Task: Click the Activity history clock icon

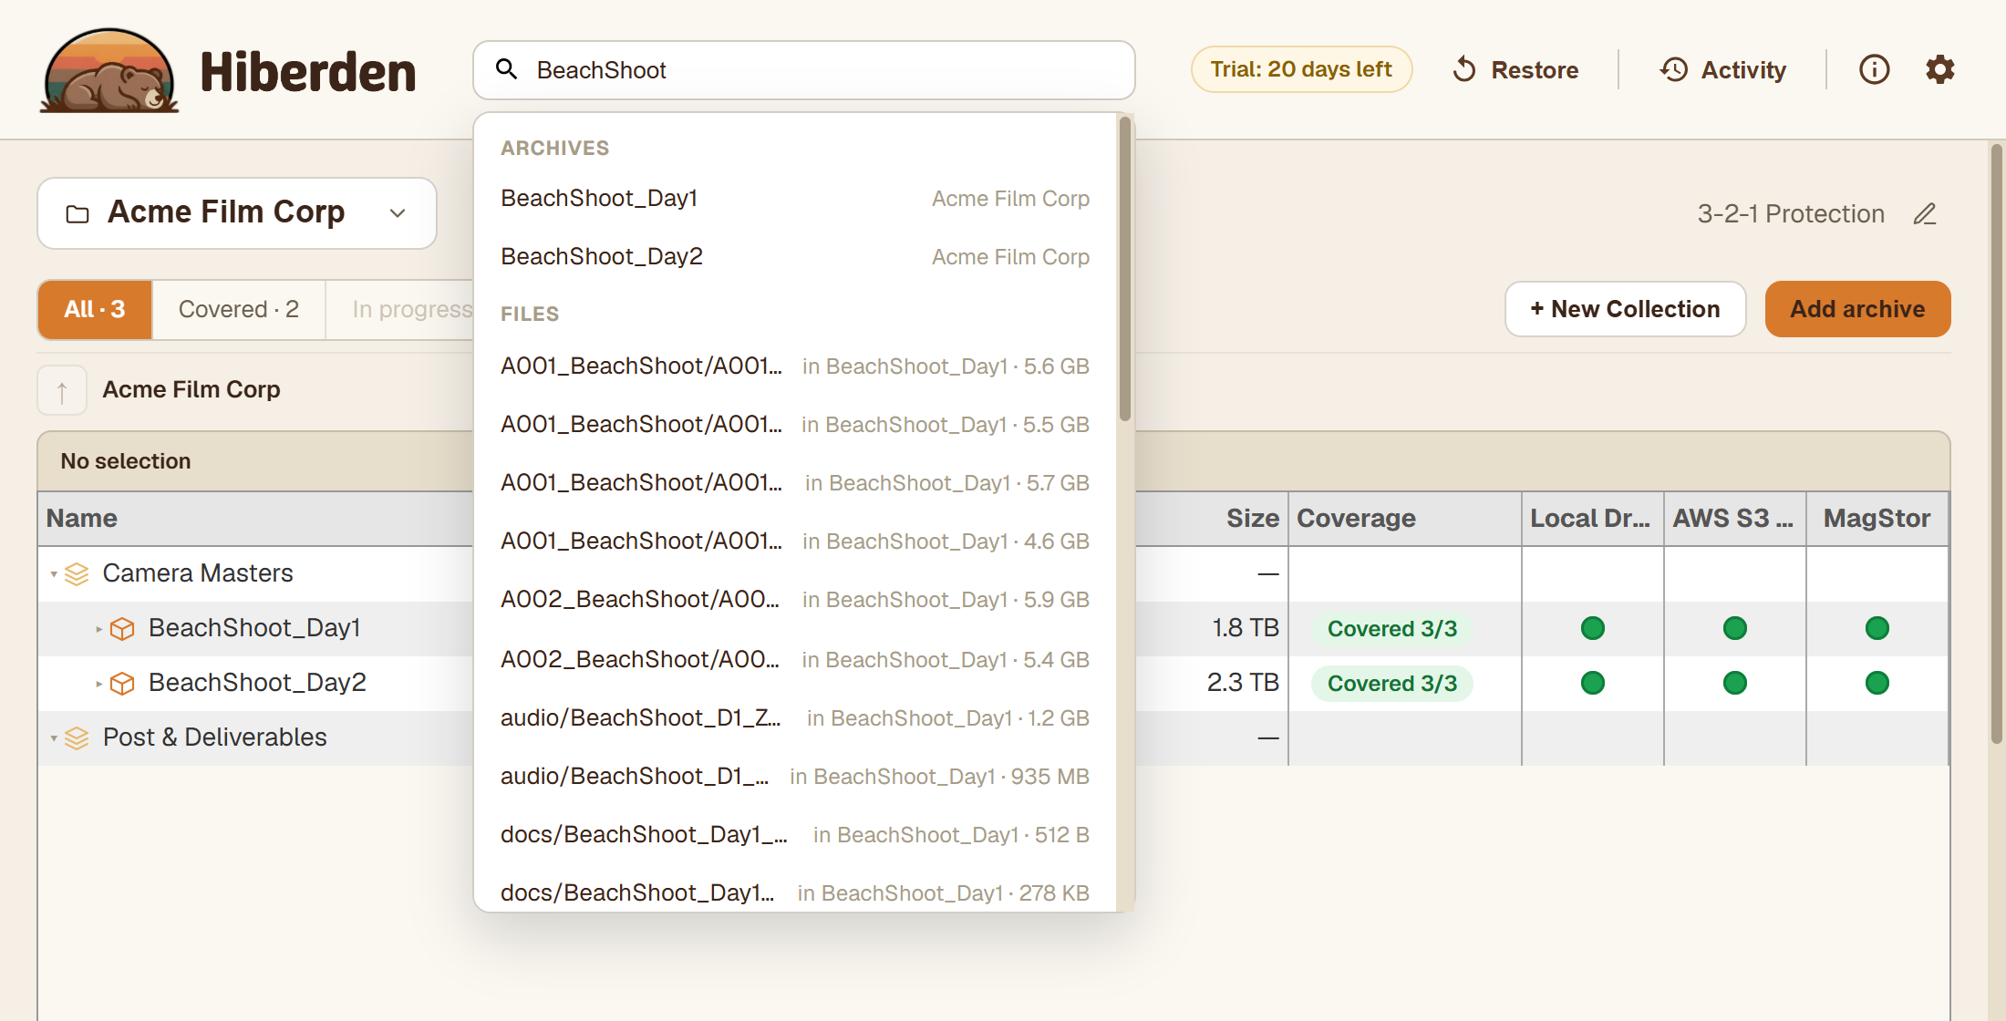Action: (x=1674, y=69)
